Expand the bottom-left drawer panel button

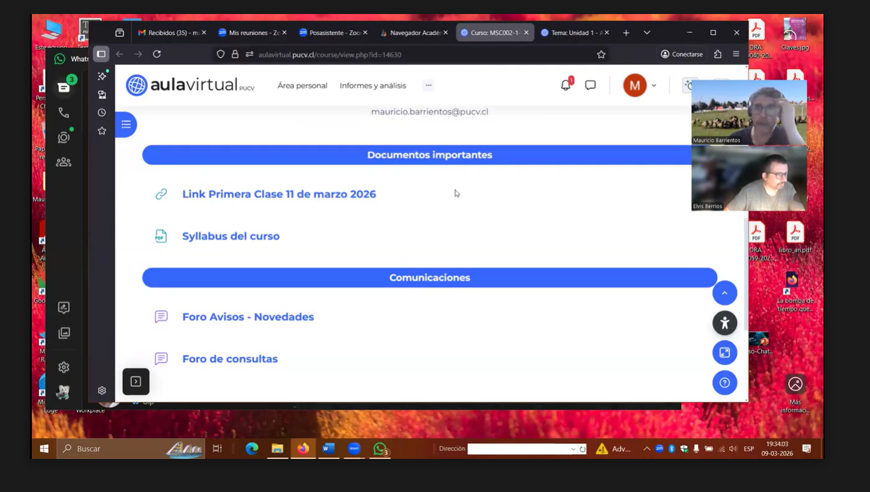(x=136, y=381)
